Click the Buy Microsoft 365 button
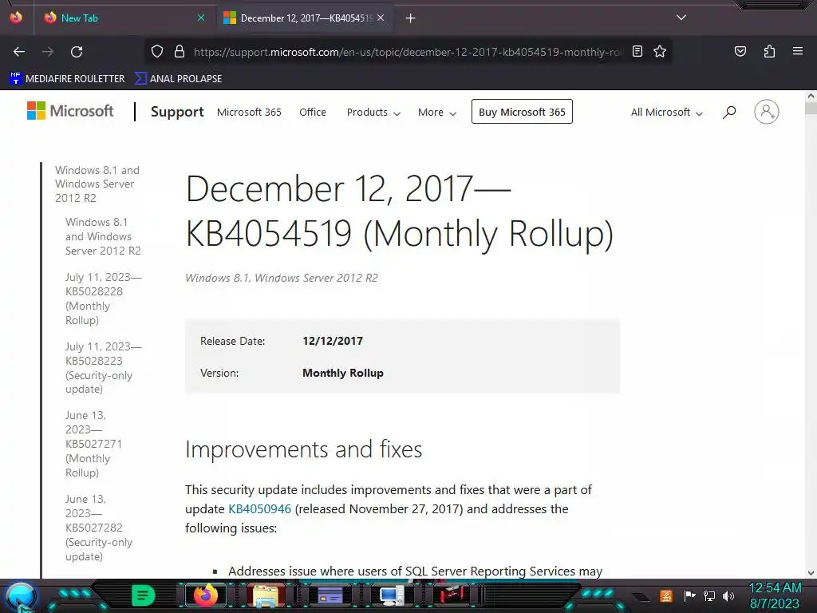 (522, 112)
